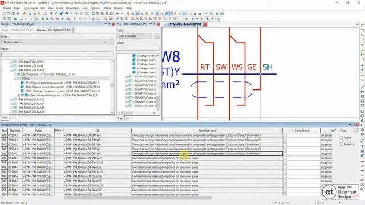Select the circle drawing tool in right toolbar

pyautogui.click(x=363, y=112)
